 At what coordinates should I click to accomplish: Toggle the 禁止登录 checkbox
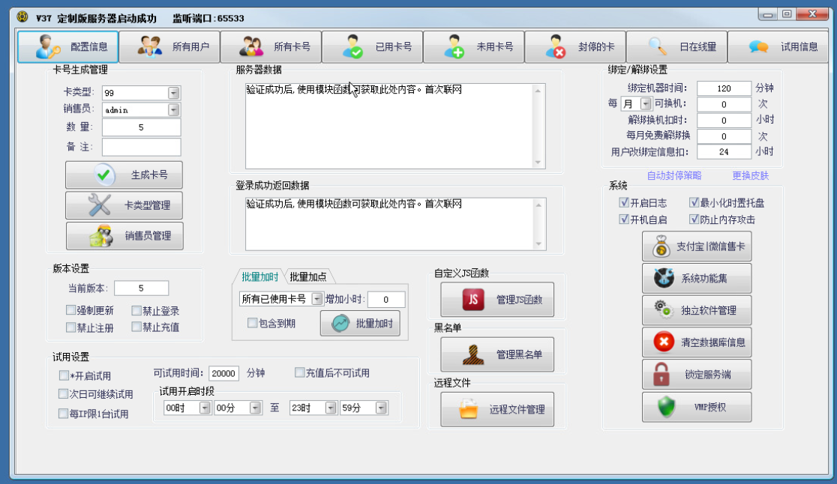tap(136, 310)
